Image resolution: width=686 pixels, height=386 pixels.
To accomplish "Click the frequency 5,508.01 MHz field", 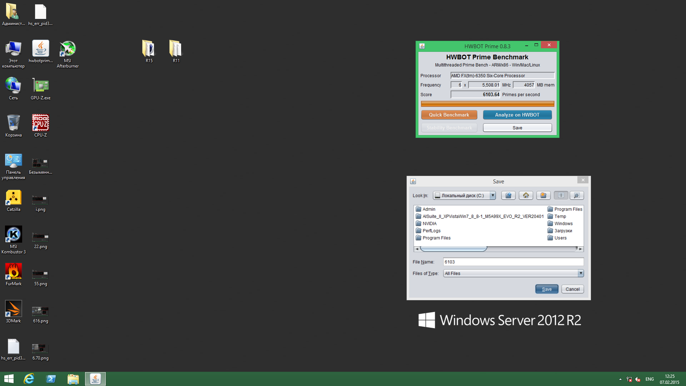I will click(484, 85).
